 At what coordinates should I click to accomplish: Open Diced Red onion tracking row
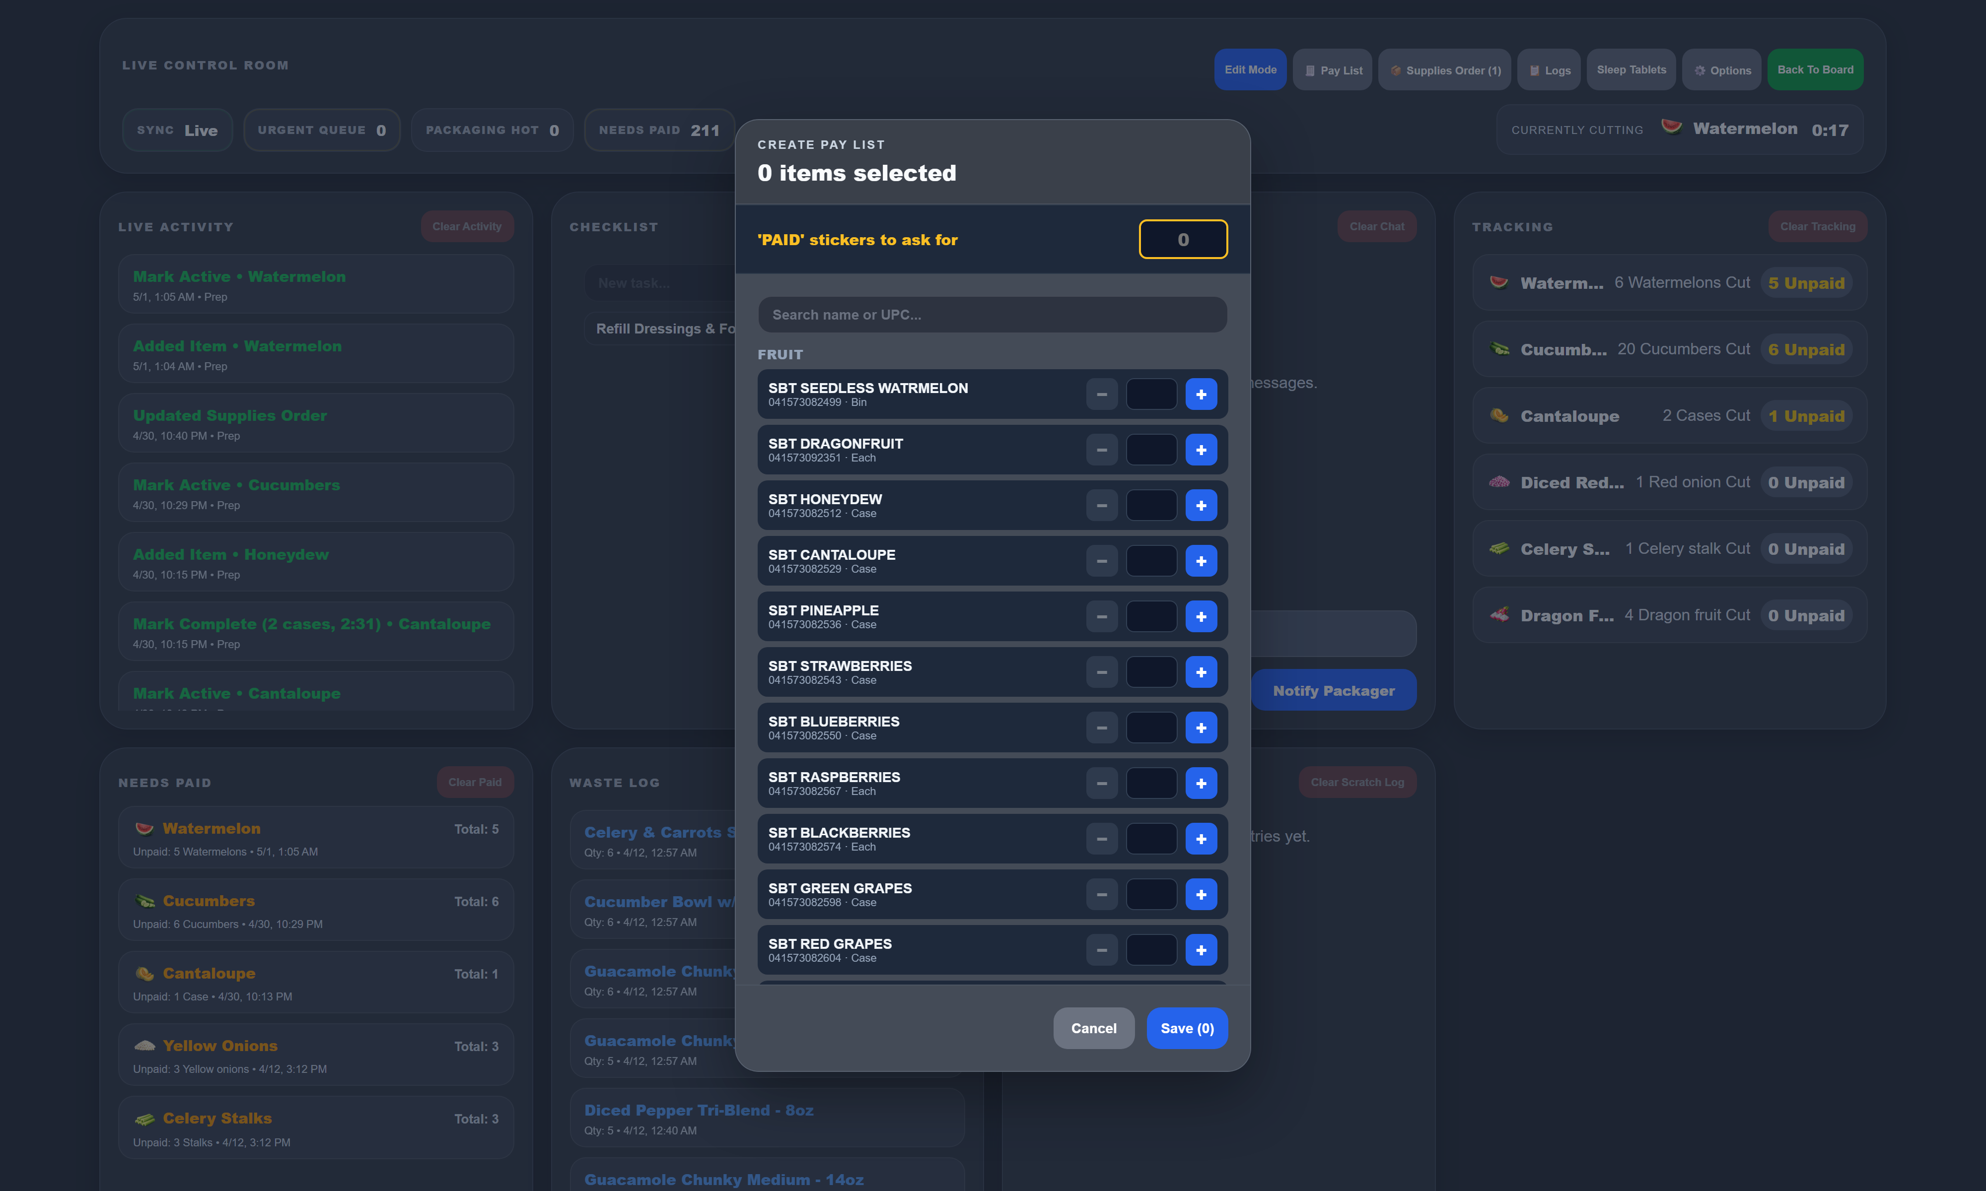click(x=1670, y=482)
